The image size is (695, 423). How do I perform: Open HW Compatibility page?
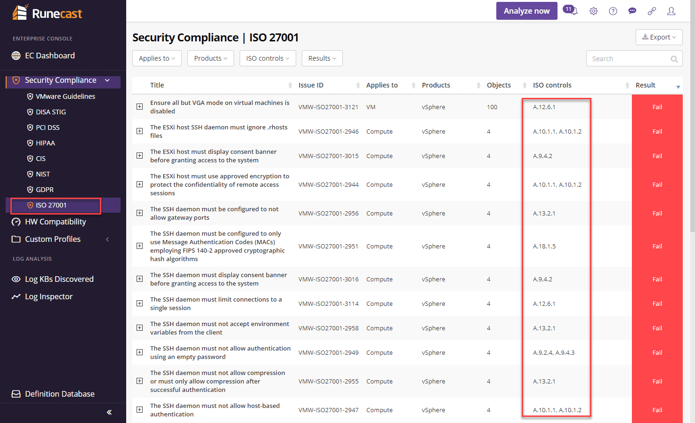[56, 222]
